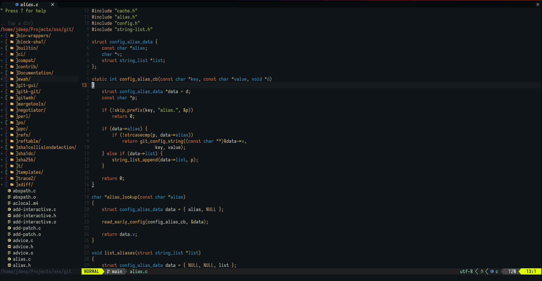
Task: Click the folder icon for xdiff/
Action: (12, 185)
